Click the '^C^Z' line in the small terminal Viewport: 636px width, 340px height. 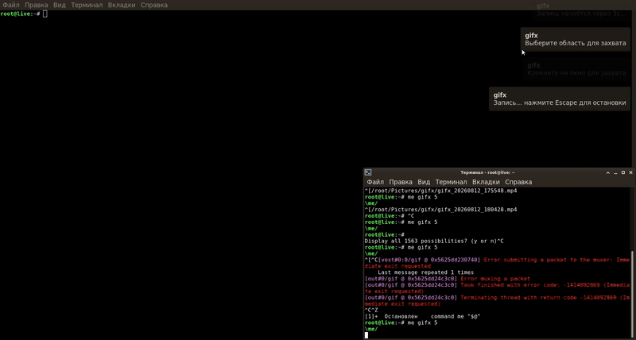point(371,310)
